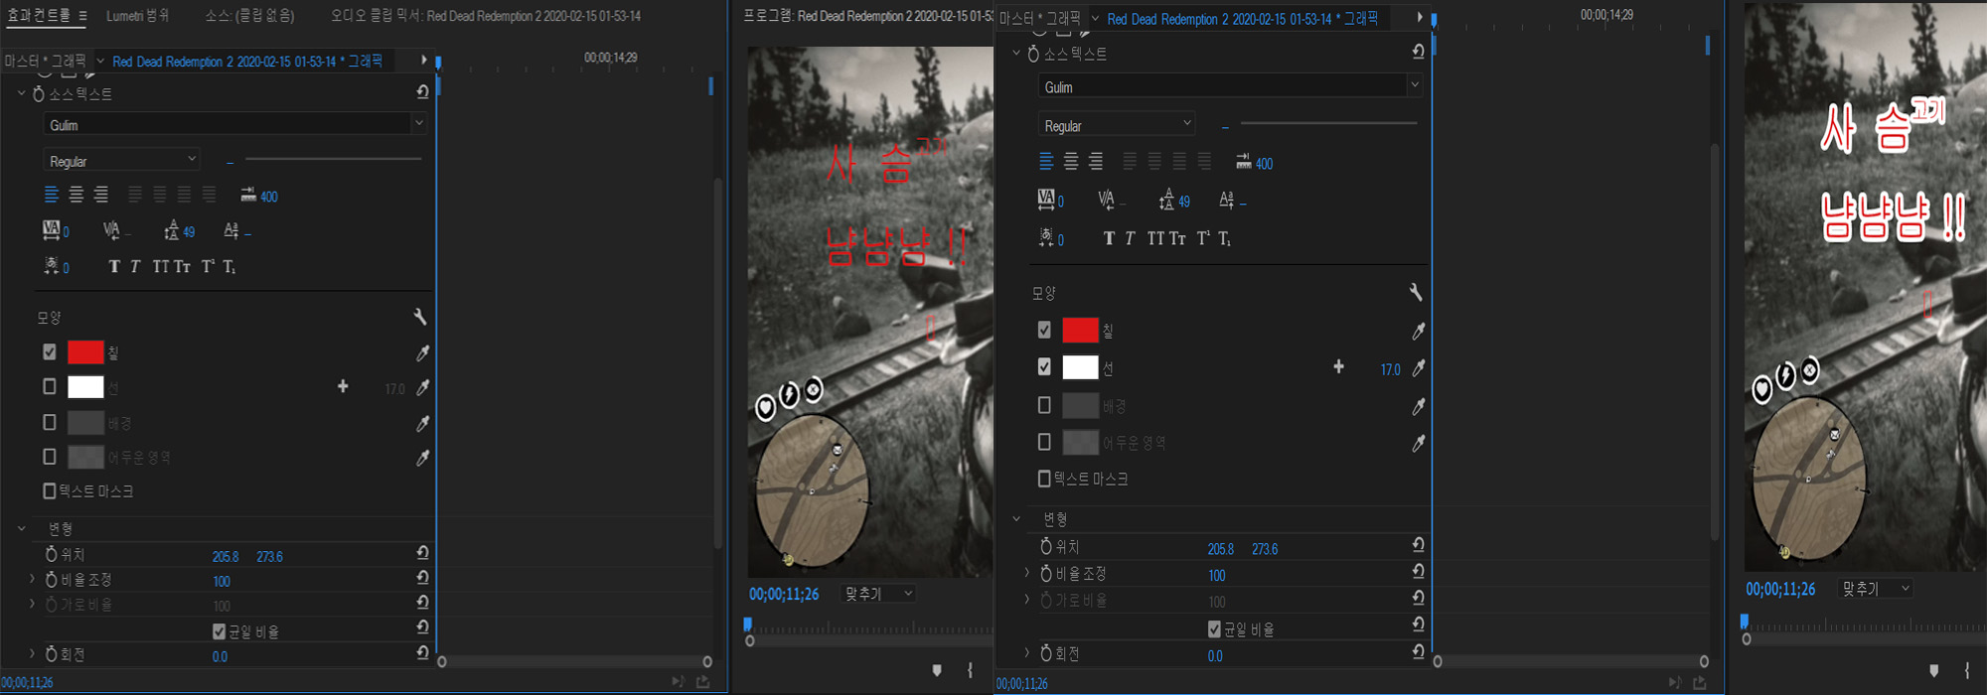Enable the 선 stroke checkbox in the left panel
This screenshot has height=695, width=1987.
pos(50,386)
